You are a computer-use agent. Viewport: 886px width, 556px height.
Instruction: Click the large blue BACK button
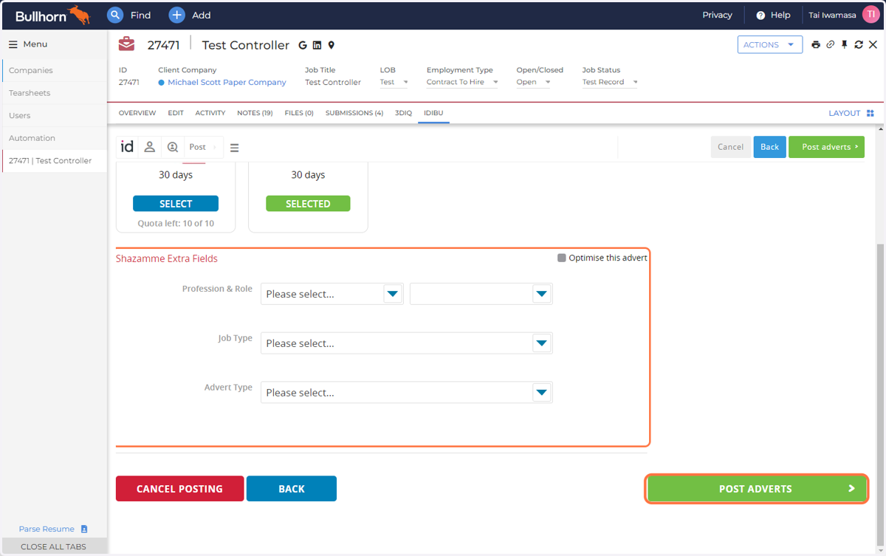point(292,489)
